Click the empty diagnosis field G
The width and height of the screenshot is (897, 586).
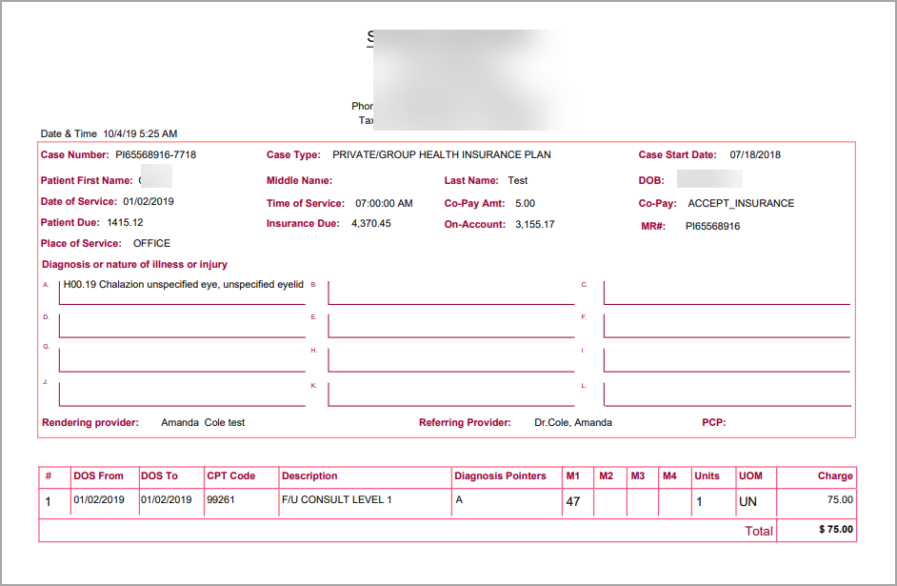point(182,360)
